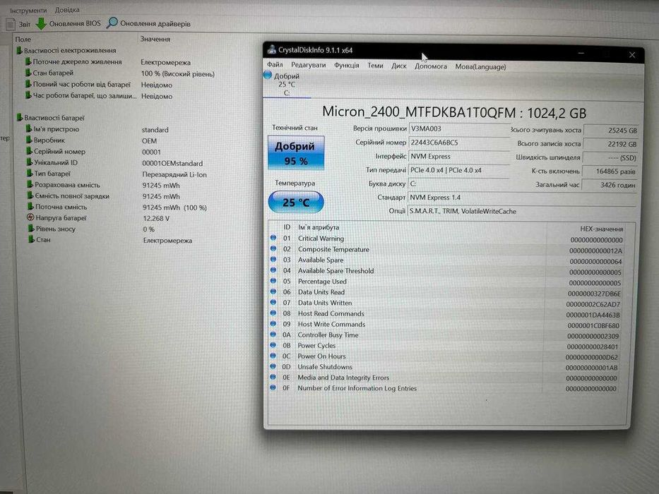Open the Файл menu in CrystalDiskInfo
The image size is (659, 494).
coord(275,65)
